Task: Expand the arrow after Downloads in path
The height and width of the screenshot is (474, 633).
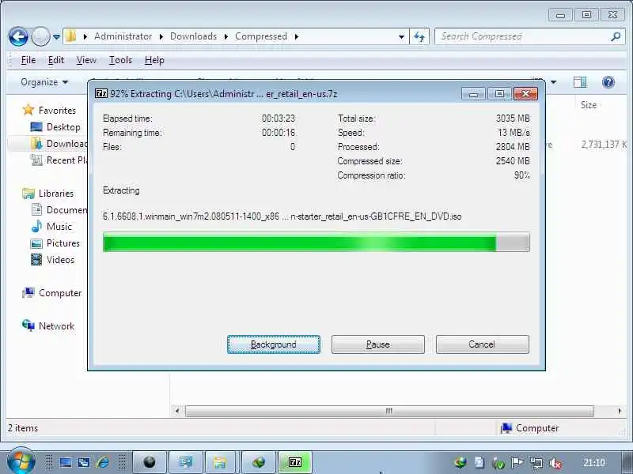Action: pos(226,36)
